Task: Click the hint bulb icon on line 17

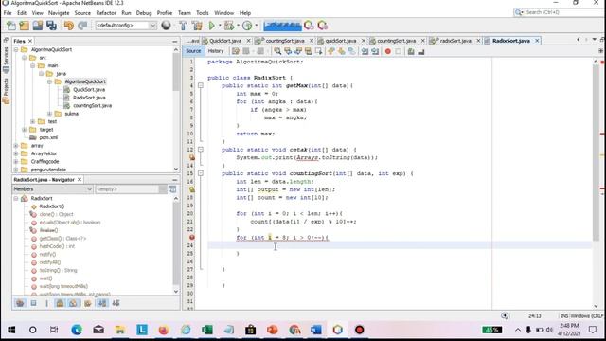Action: coord(191,189)
